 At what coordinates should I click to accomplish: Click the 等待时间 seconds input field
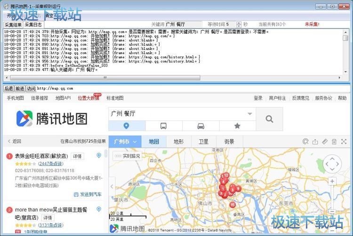pyautogui.click(x=231, y=24)
